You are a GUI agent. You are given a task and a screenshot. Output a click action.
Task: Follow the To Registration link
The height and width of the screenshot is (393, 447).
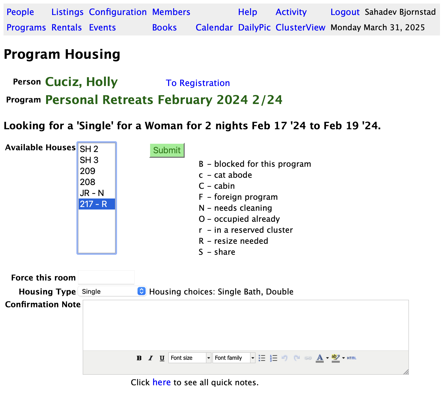[198, 83]
